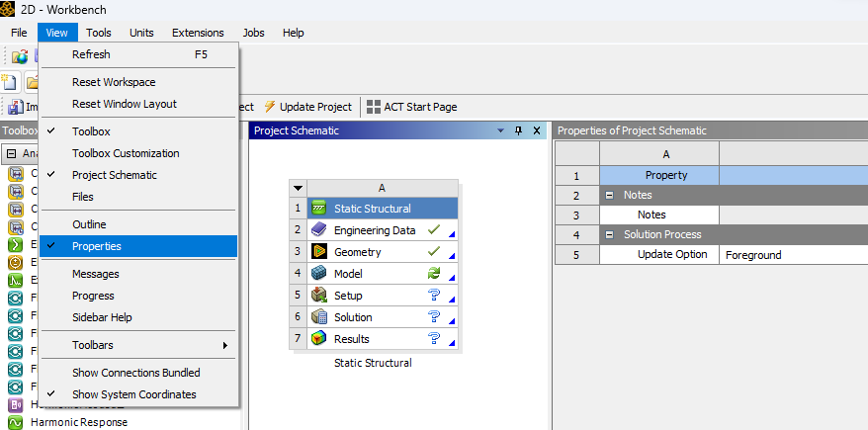
Task: Click the Update Project button
Action: (306, 107)
